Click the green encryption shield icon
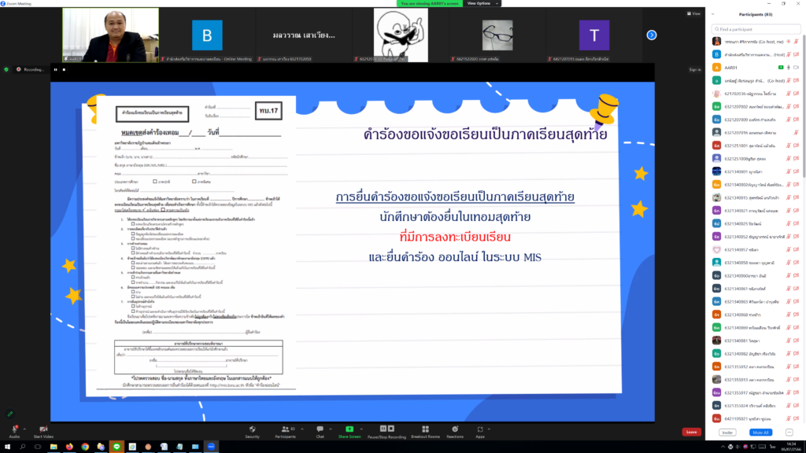Screen dimensions: 806x453 [x=6, y=69]
